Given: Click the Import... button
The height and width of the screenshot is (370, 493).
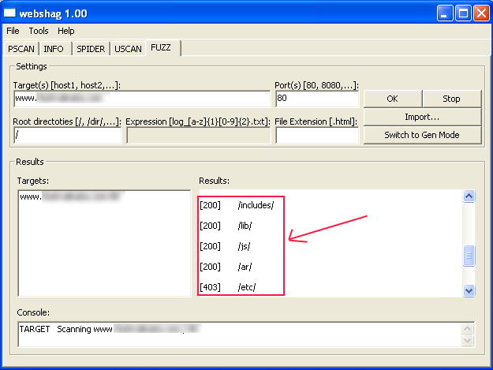Looking at the screenshot, I should (x=422, y=117).
